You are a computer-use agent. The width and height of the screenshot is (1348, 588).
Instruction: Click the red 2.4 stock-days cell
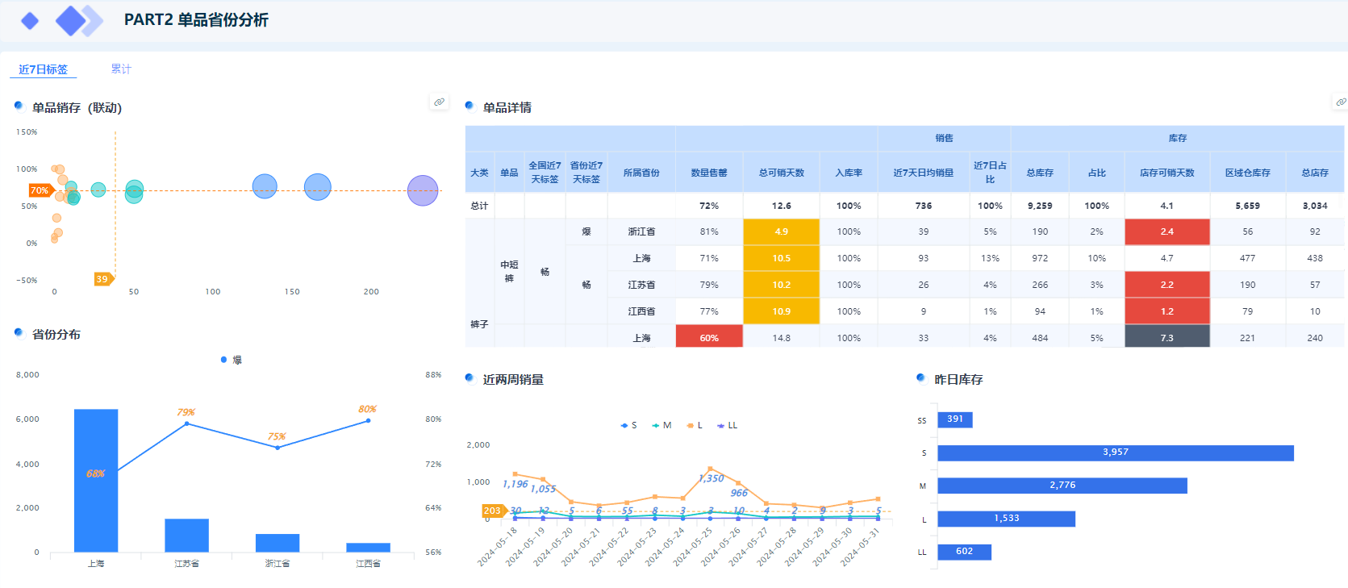pyautogui.click(x=1166, y=231)
